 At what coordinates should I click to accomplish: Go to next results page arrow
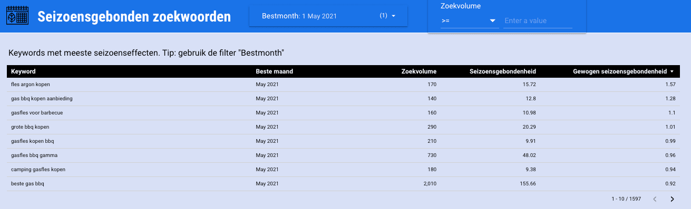click(x=672, y=199)
